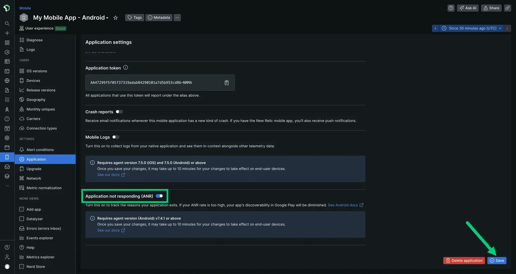
Task: Open the help question mark icon
Action: [x=451, y=8]
